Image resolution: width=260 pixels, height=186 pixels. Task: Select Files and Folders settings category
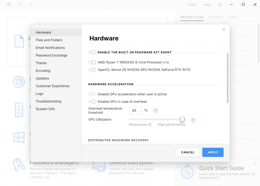tap(49, 40)
